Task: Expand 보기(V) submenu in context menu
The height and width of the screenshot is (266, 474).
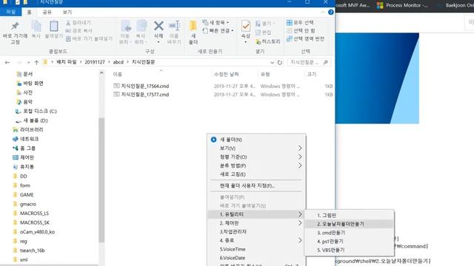Action: [x=256, y=148]
